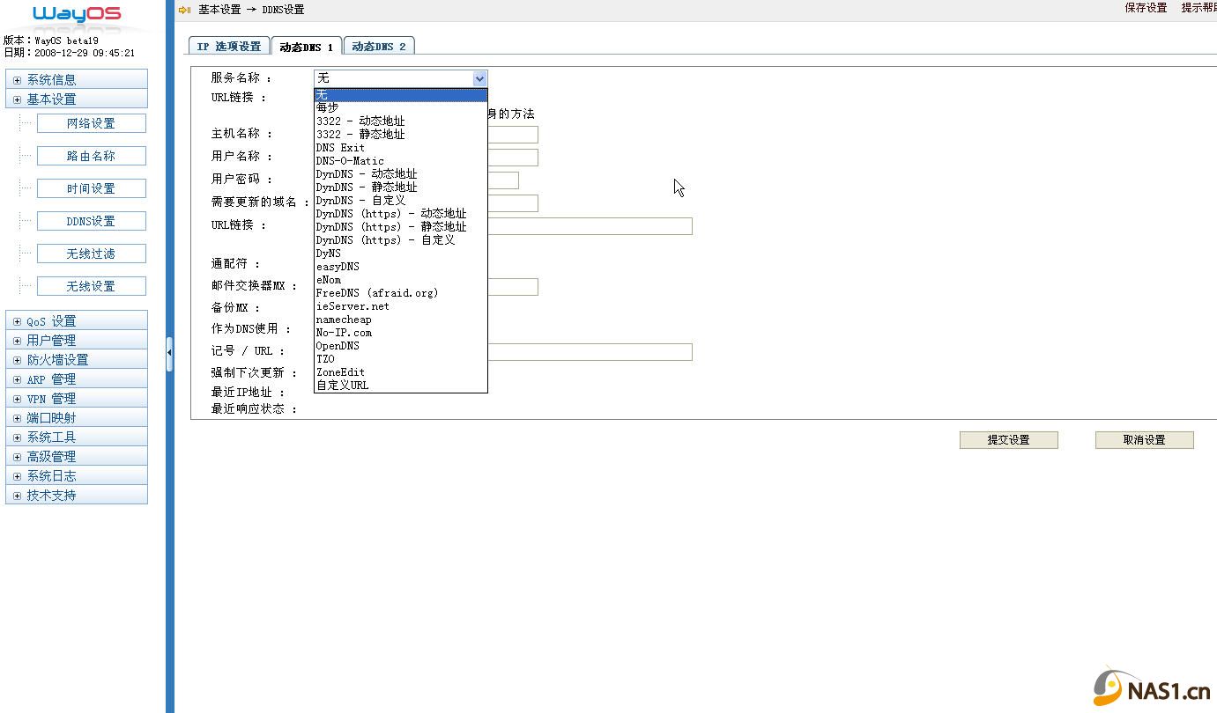This screenshot has width=1217, height=713.
Task: Choose DynDNS - 静态地址 option
Action: point(401,187)
